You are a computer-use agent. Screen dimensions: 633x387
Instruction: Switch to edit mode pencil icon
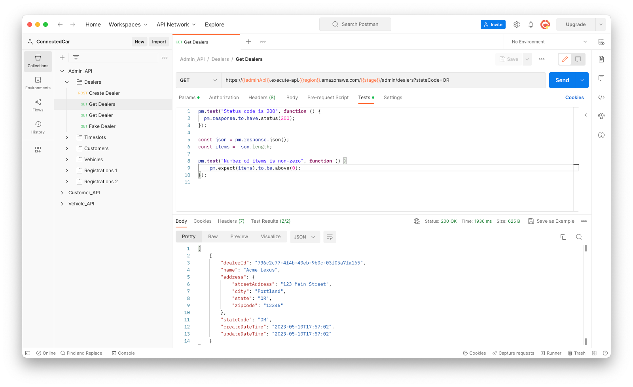tap(565, 59)
